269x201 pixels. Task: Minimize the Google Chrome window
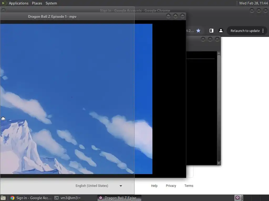click(252, 10)
